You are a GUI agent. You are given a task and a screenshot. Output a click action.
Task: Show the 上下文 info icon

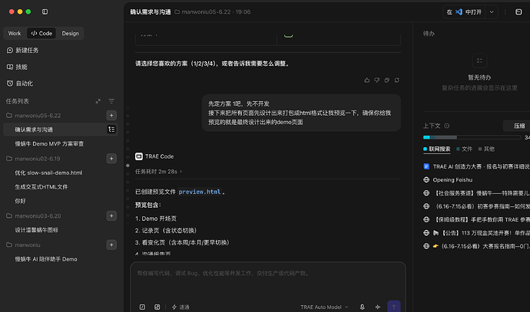[x=447, y=126]
